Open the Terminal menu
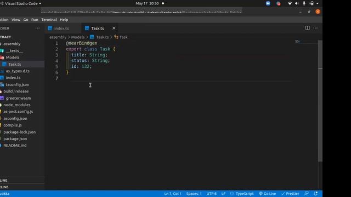The width and height of the screenshot is (351, 197). 49,20
